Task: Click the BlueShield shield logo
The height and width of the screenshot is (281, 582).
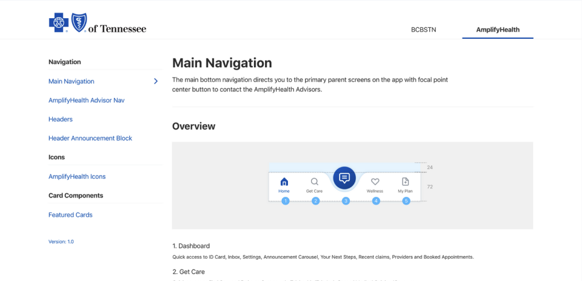Action: (79, 22)
